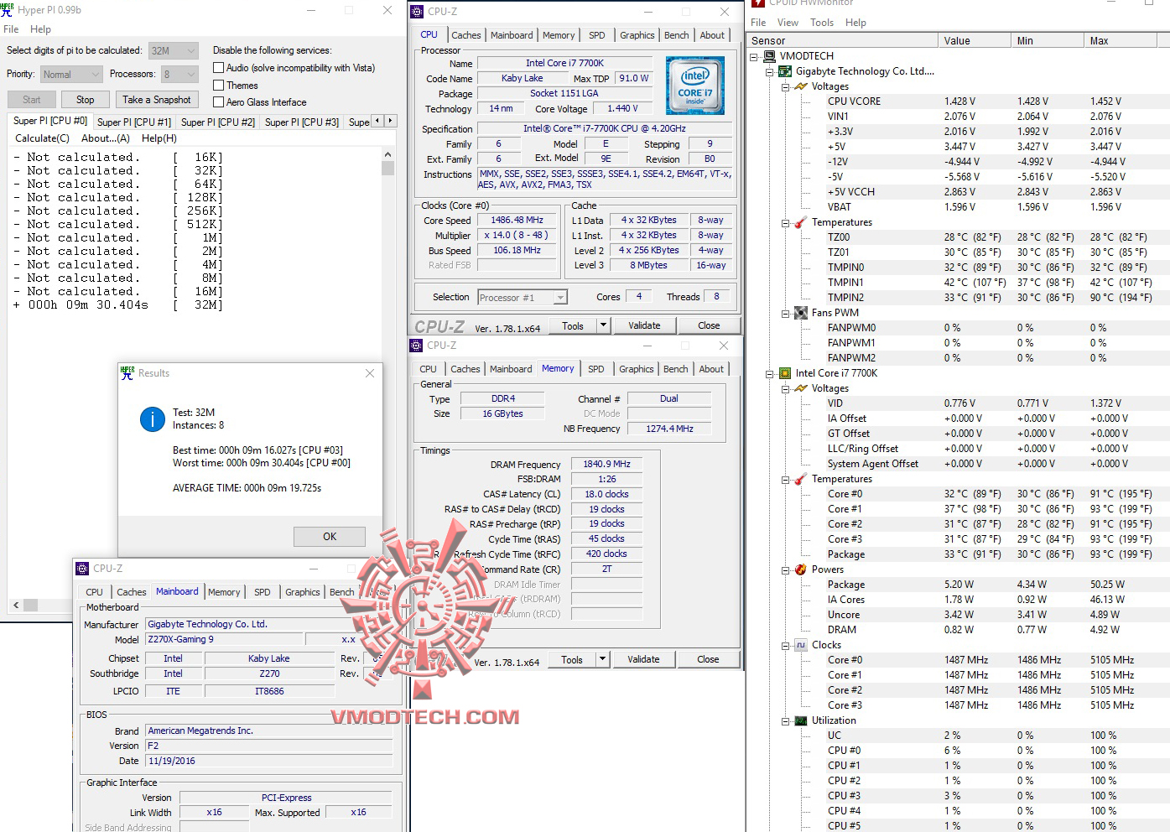1170x832 pixels.
Task: Click Validate in CPU-Z Memory window
Action: click(643, 659)
